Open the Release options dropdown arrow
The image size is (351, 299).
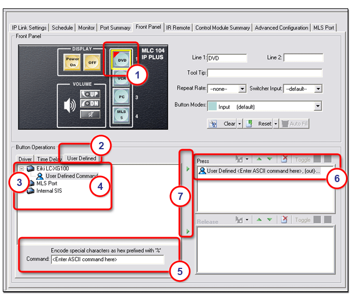click(x=247, y=220)
